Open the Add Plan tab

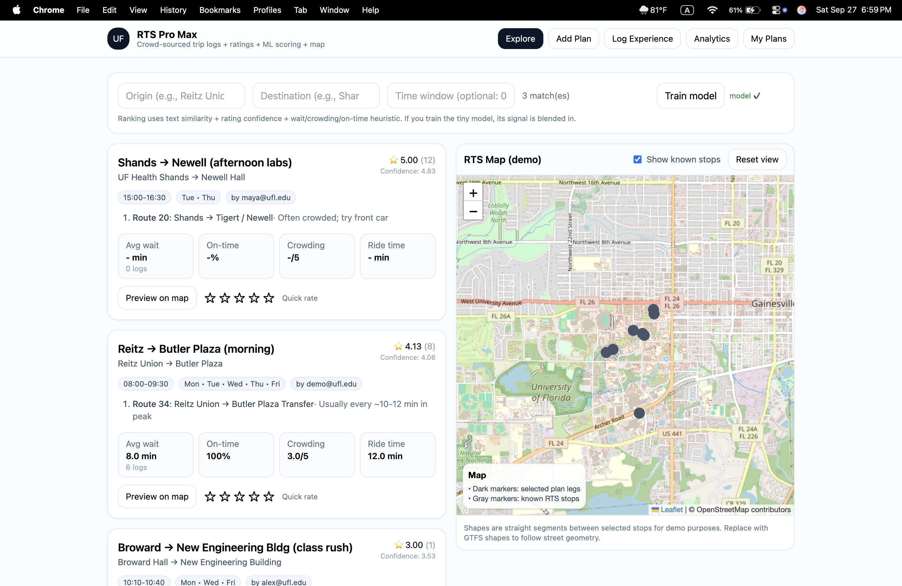click(x=573, y=39)
